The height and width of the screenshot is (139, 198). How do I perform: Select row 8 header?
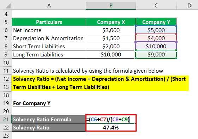pos(6,46)
